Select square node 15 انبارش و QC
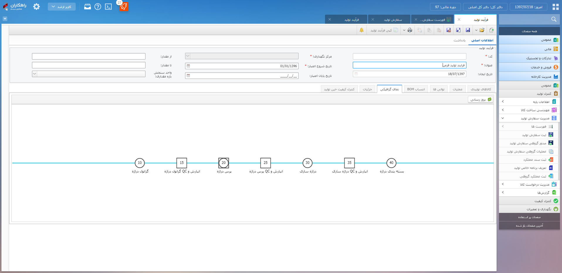 point(182,163)
